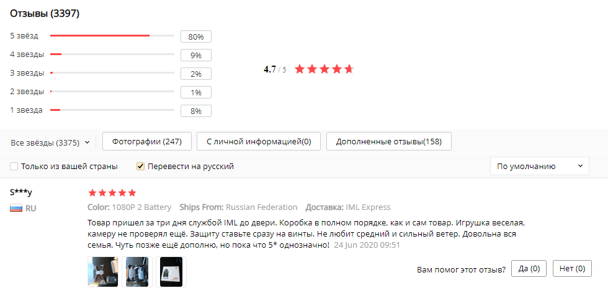The image size is (608, 296).
Task: Select 'Дополненные отзывы(158)' filter
Action: 388,142
